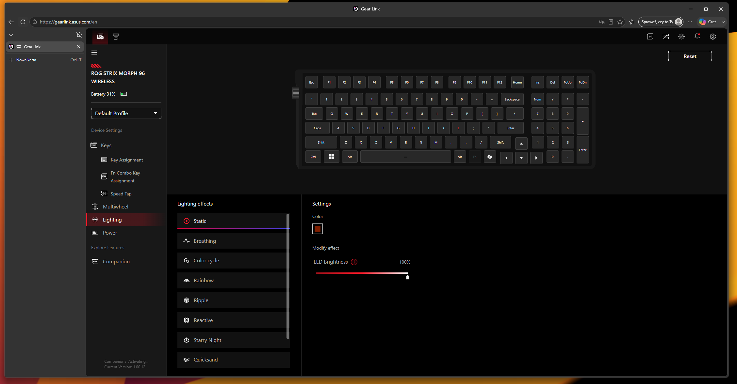Click the sync check icon in Gear Link header

[681, 37]
